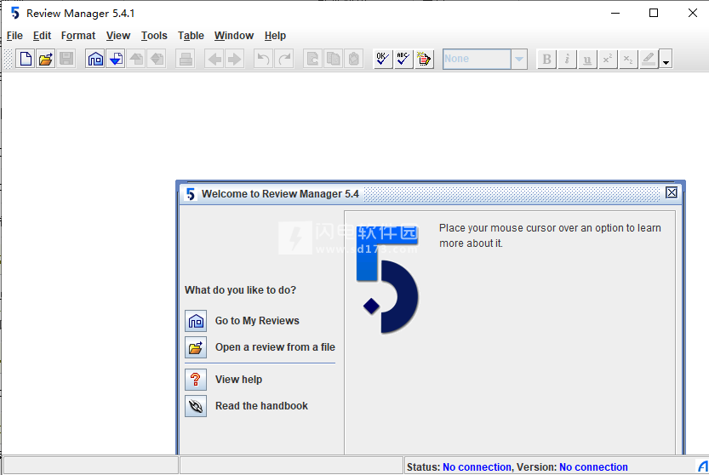Viewport: 709px width, 475px height.
Task: Click the check-out download arrow toolbar icon
Action: tap(116, 59)
